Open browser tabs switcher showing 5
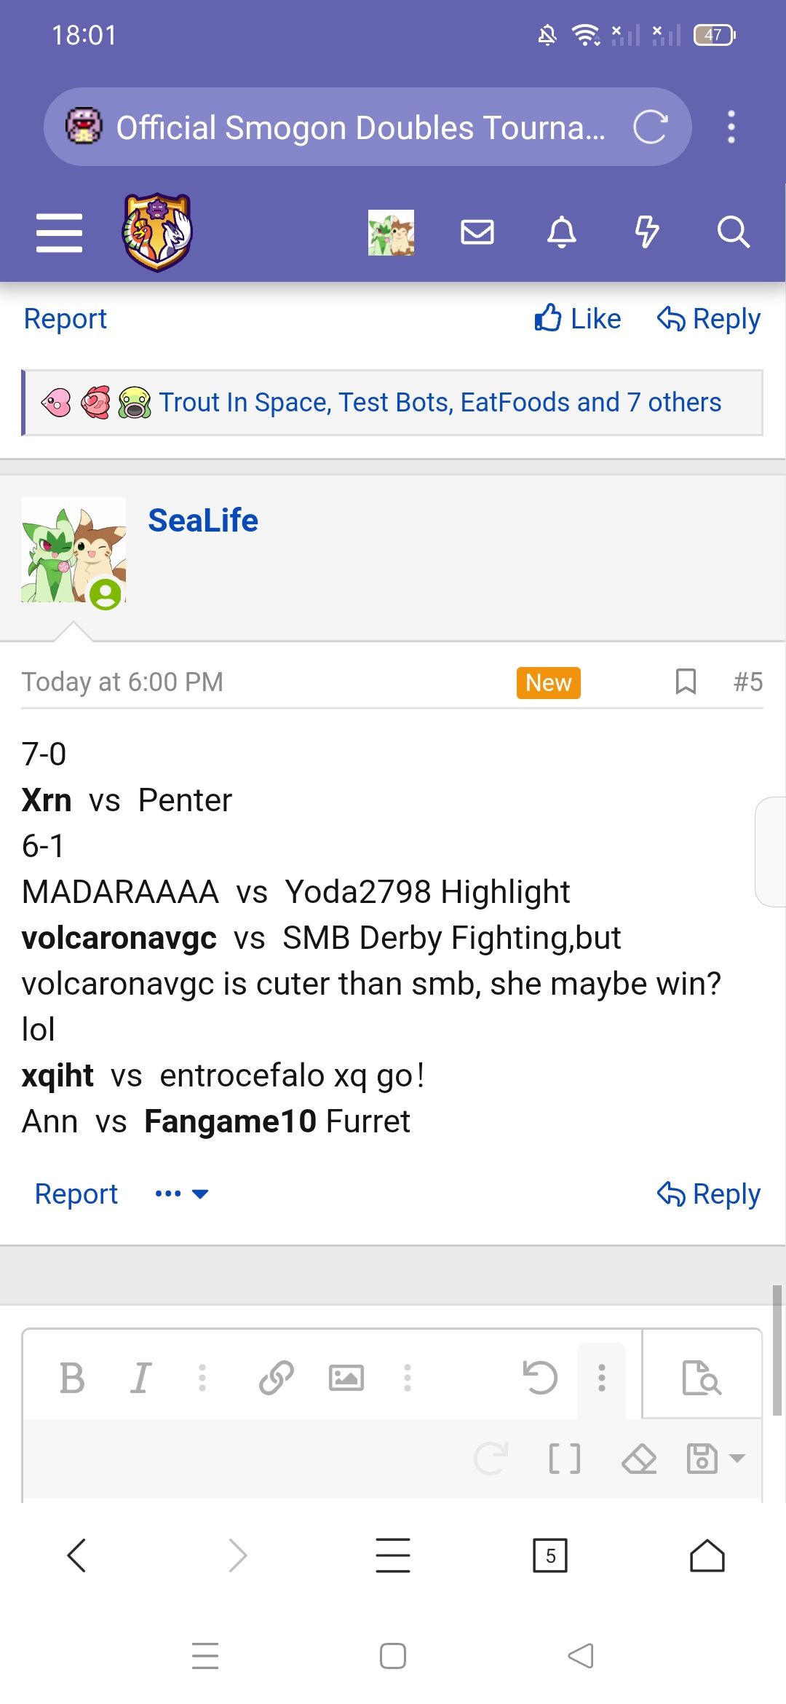The height and width of the screenshot is (1704, 786). pyautogui.click(x=550, y=1555)
